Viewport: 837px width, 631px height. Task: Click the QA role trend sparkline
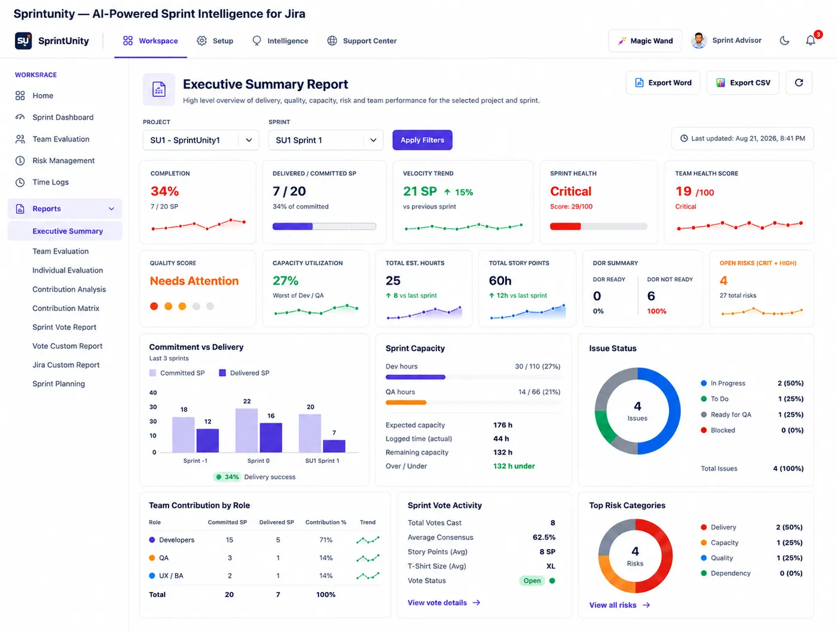[368, 558]
